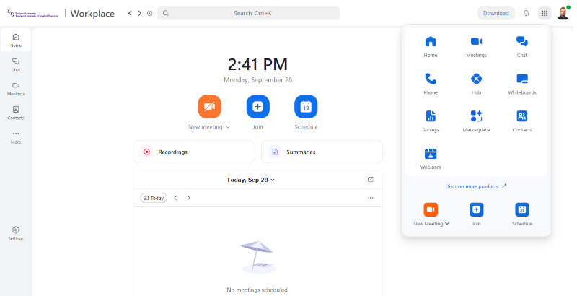Open Contacts in the left sidebar
The image size is (577, 296).
(16, 113)
